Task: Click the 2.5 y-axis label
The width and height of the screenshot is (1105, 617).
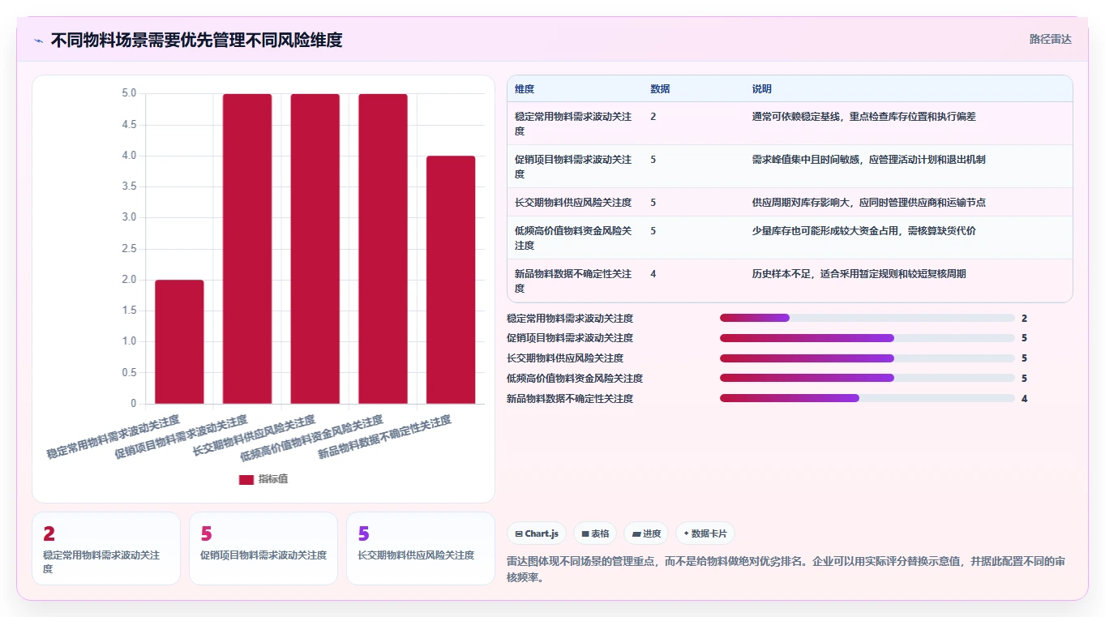Action: [129, 248]
